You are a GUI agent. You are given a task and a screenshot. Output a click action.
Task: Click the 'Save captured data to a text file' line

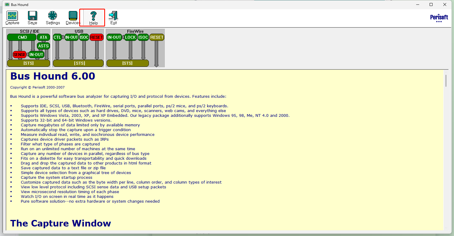(x=63, y=168)
